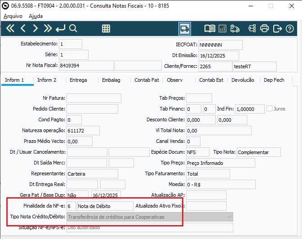
Task: Open the Embalag tab
Action: [x=111, y=80]
